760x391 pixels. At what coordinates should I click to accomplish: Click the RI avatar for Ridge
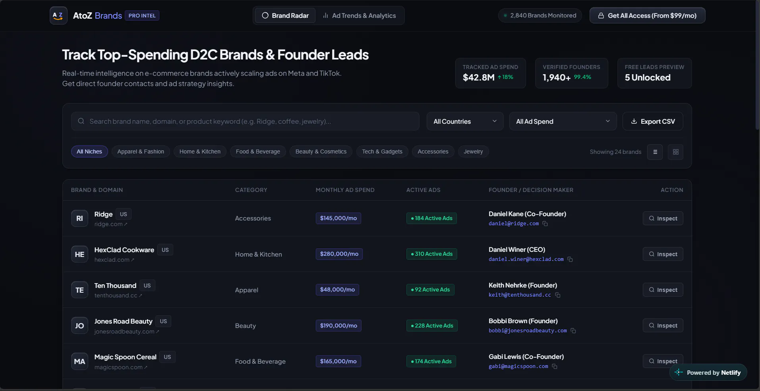pos(79,218)
